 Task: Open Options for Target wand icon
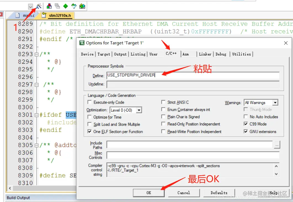tap(39, 6)
